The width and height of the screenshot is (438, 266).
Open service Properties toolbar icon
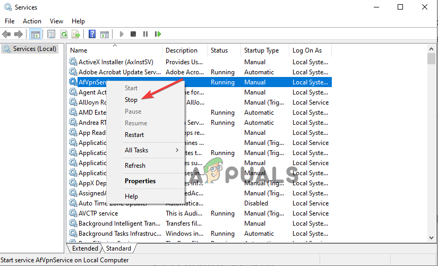click(51, 34)
